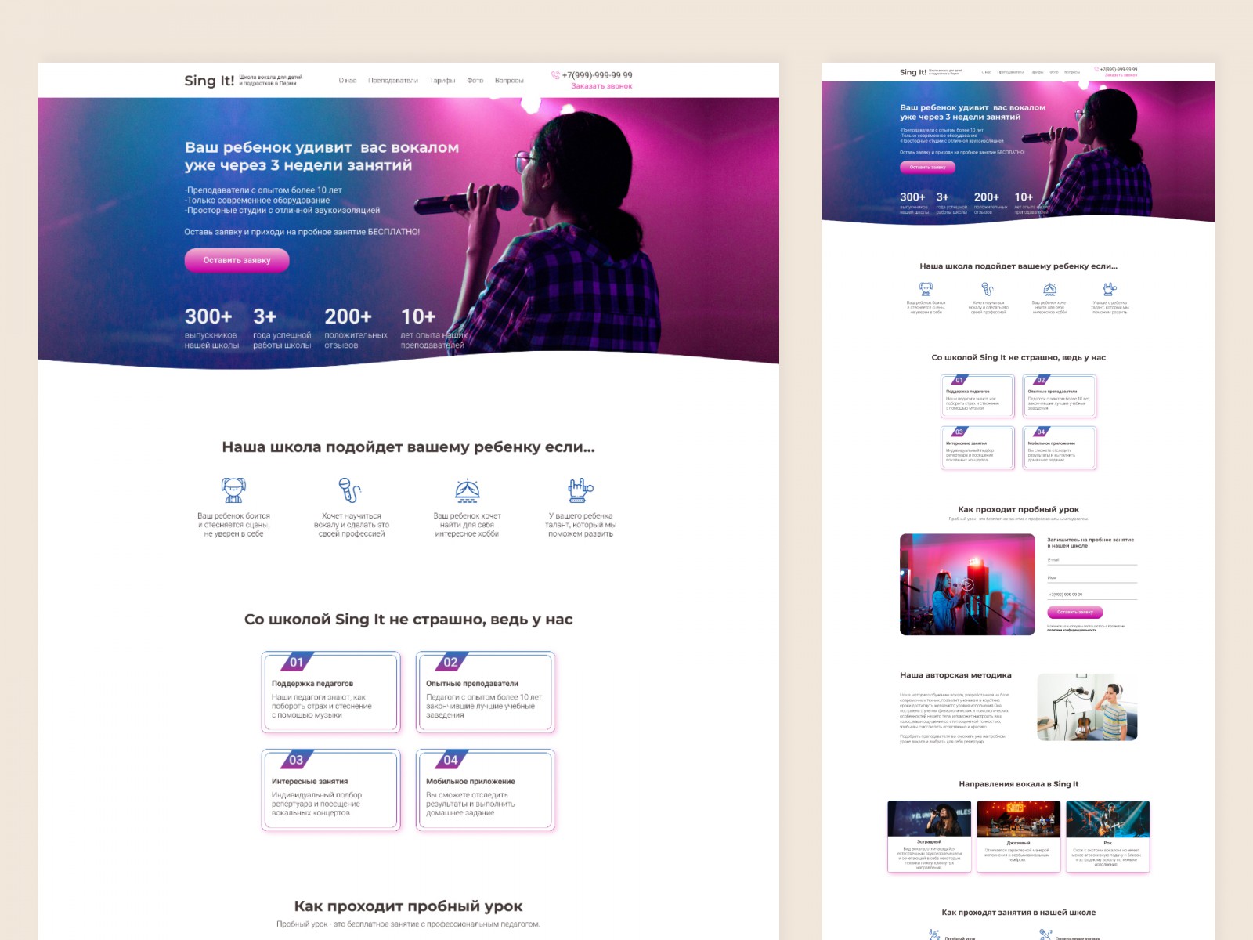Viewport: 1253px width, 940px height.
Task: Open 'Преподаватели' in left mockup navigation
Action: (393, 81)
